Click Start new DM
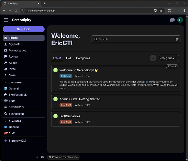The width and height of the screenshot is (188, 161). (x=24, y=141)
